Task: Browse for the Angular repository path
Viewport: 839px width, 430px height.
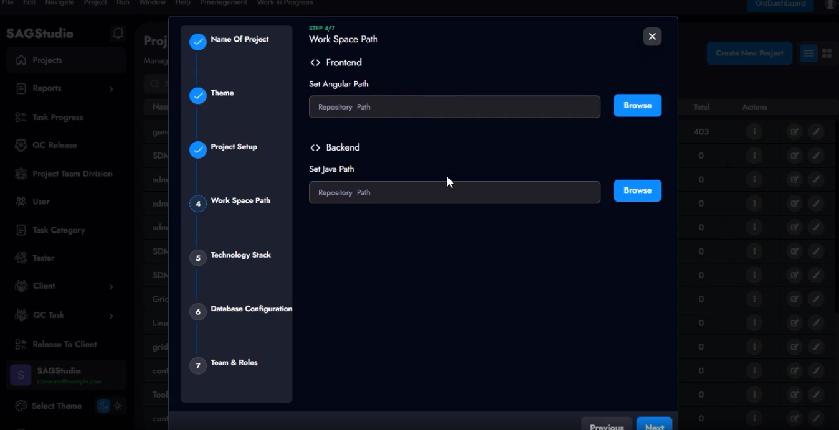Action: [x=637, y=106]
